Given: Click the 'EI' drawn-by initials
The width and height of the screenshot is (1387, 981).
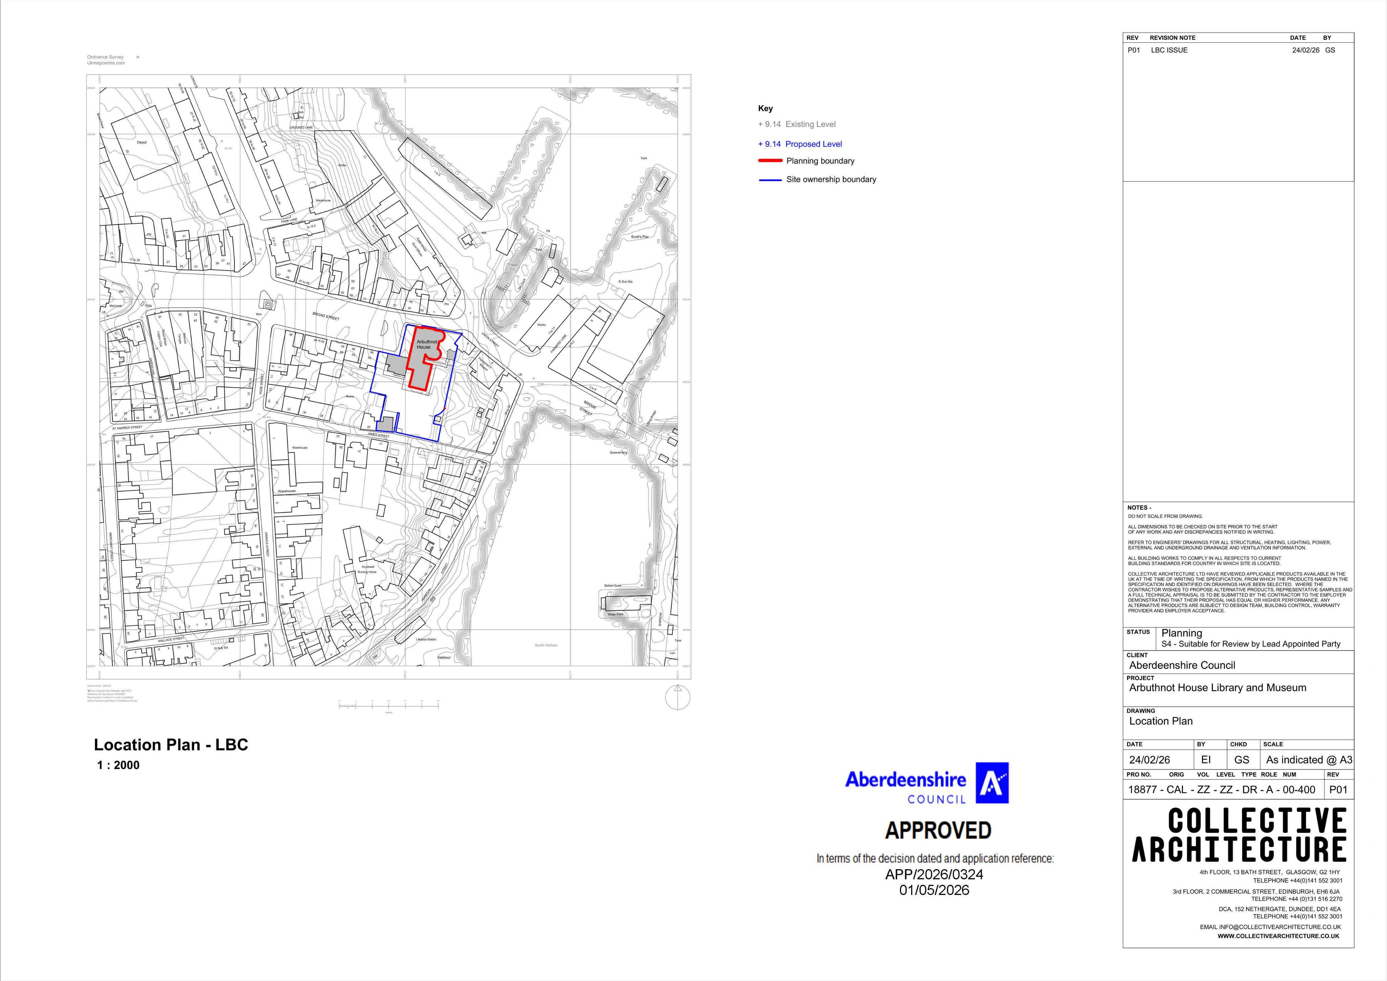Looking at the screenshot, I should [1206, 760].
